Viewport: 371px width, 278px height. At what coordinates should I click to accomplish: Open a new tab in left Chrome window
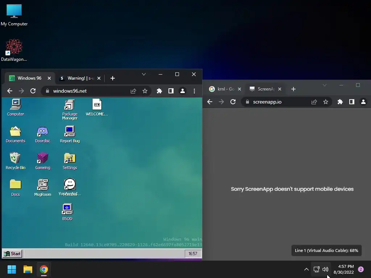click(x=113, y=78)
